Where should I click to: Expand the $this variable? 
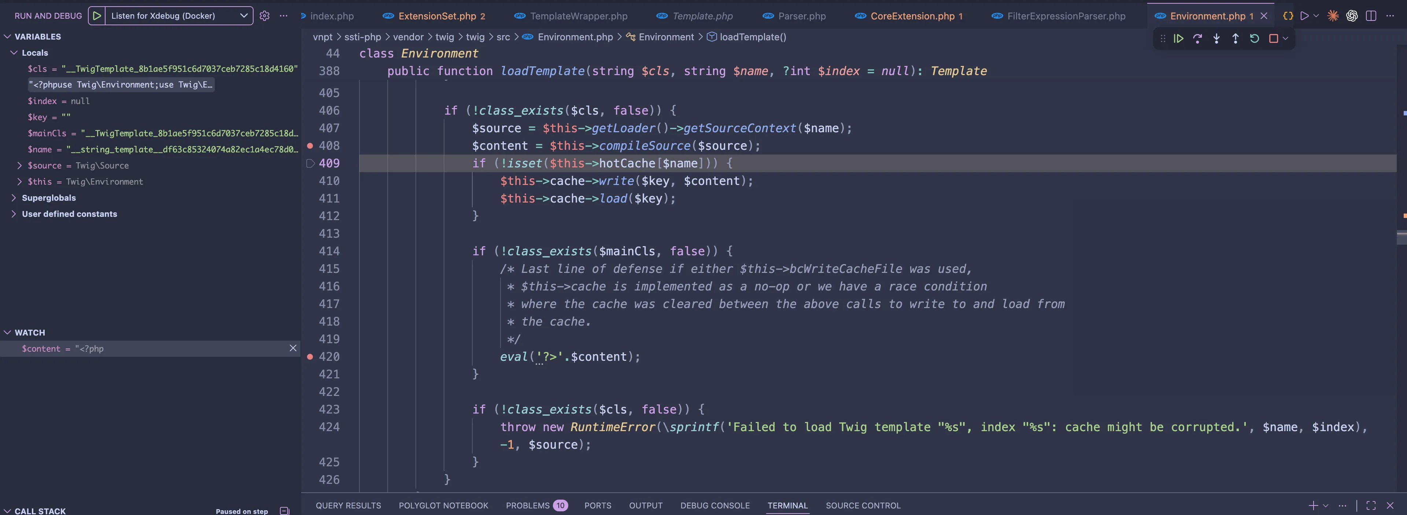click(20, 182)
